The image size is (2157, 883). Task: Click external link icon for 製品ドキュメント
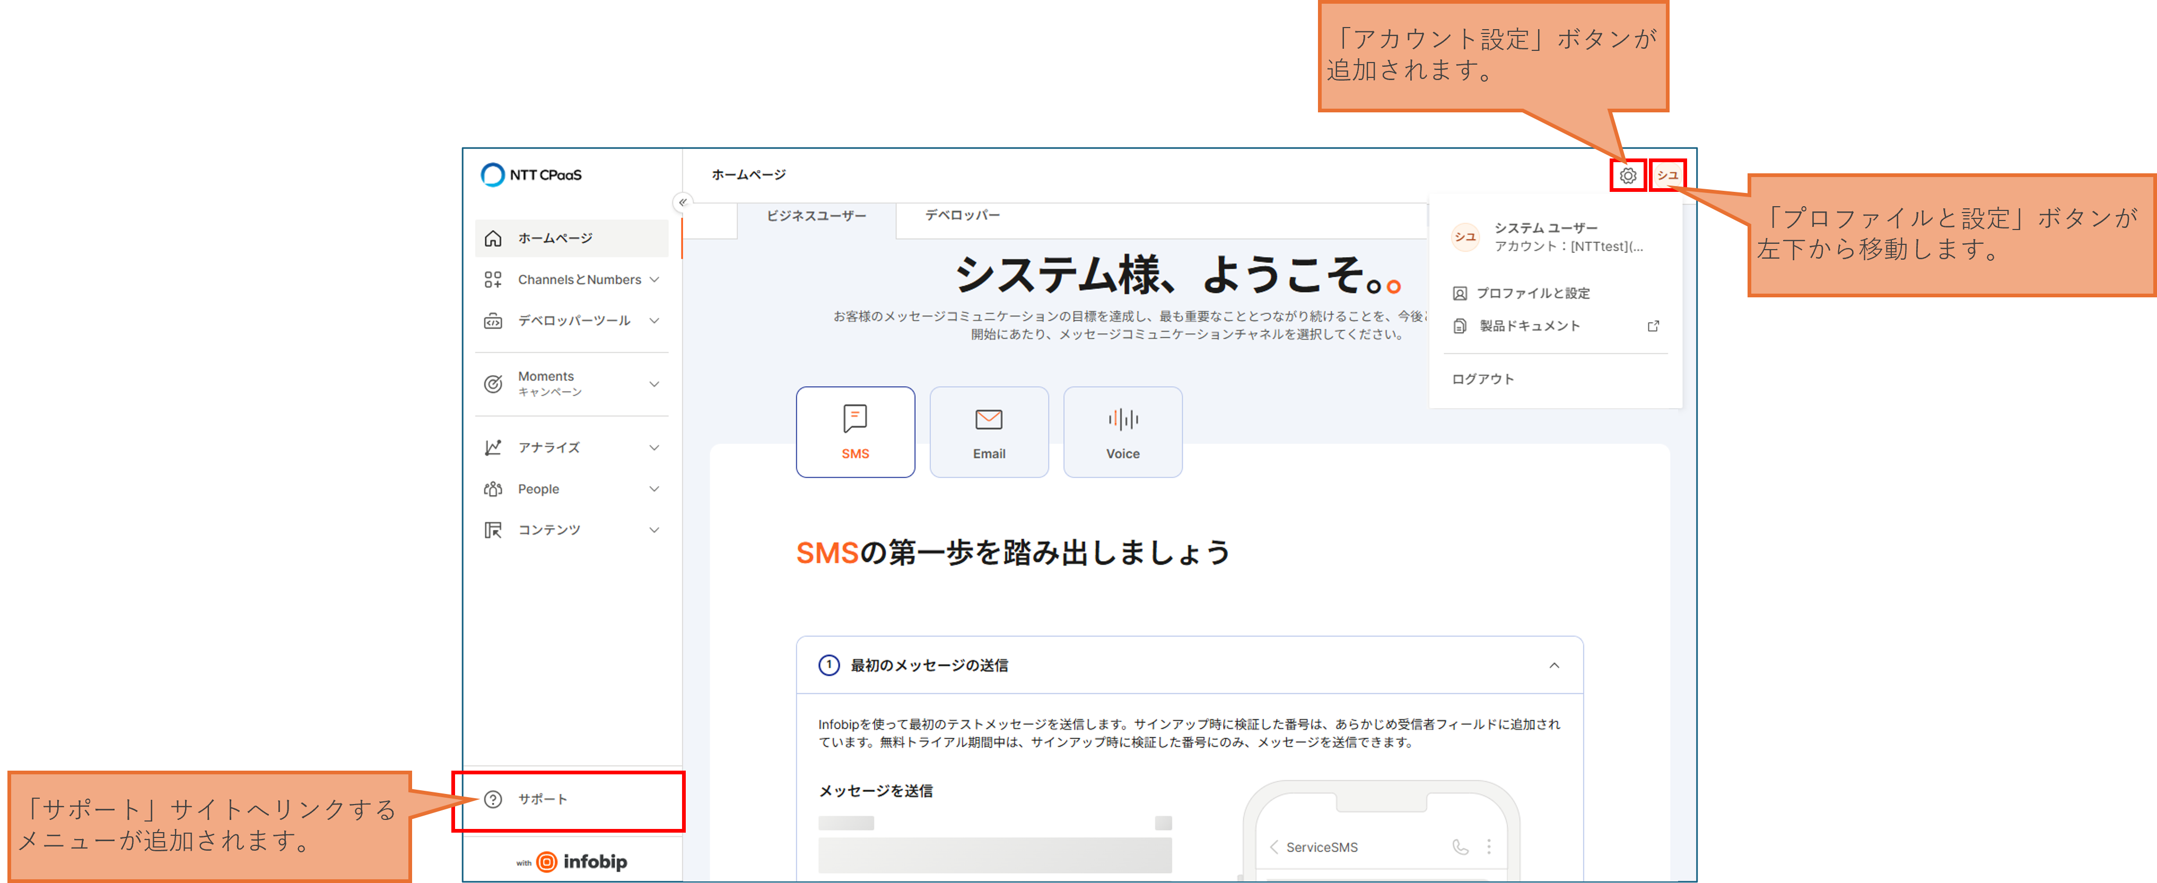coord(1653,325)
